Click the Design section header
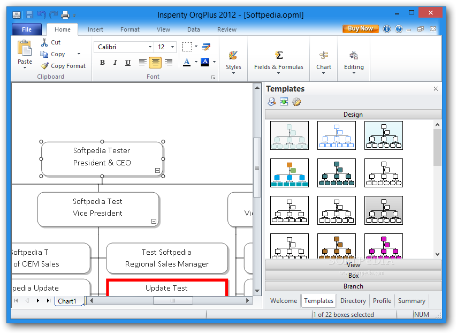The image size is (457, 334). [353, 115]
